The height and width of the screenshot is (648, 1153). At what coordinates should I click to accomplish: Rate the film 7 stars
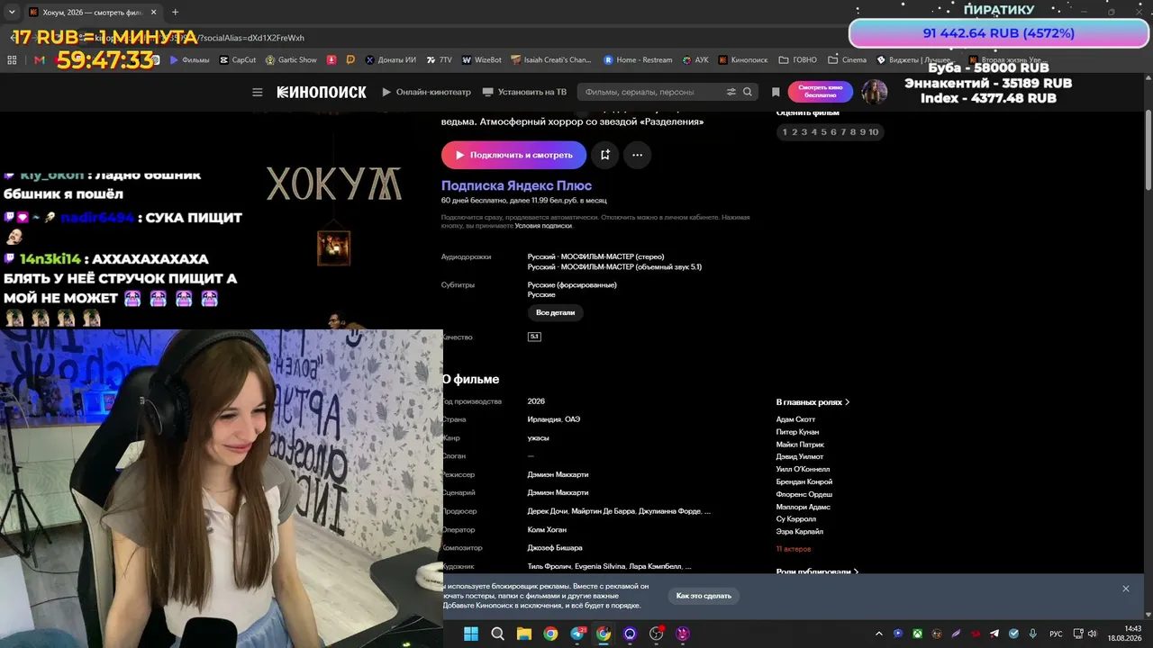[844, 132]
